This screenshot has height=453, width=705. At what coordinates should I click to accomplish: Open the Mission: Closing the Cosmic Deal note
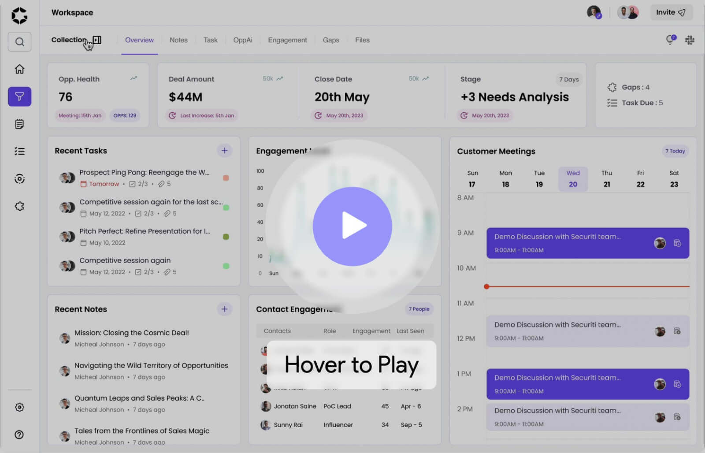point(131,333)
